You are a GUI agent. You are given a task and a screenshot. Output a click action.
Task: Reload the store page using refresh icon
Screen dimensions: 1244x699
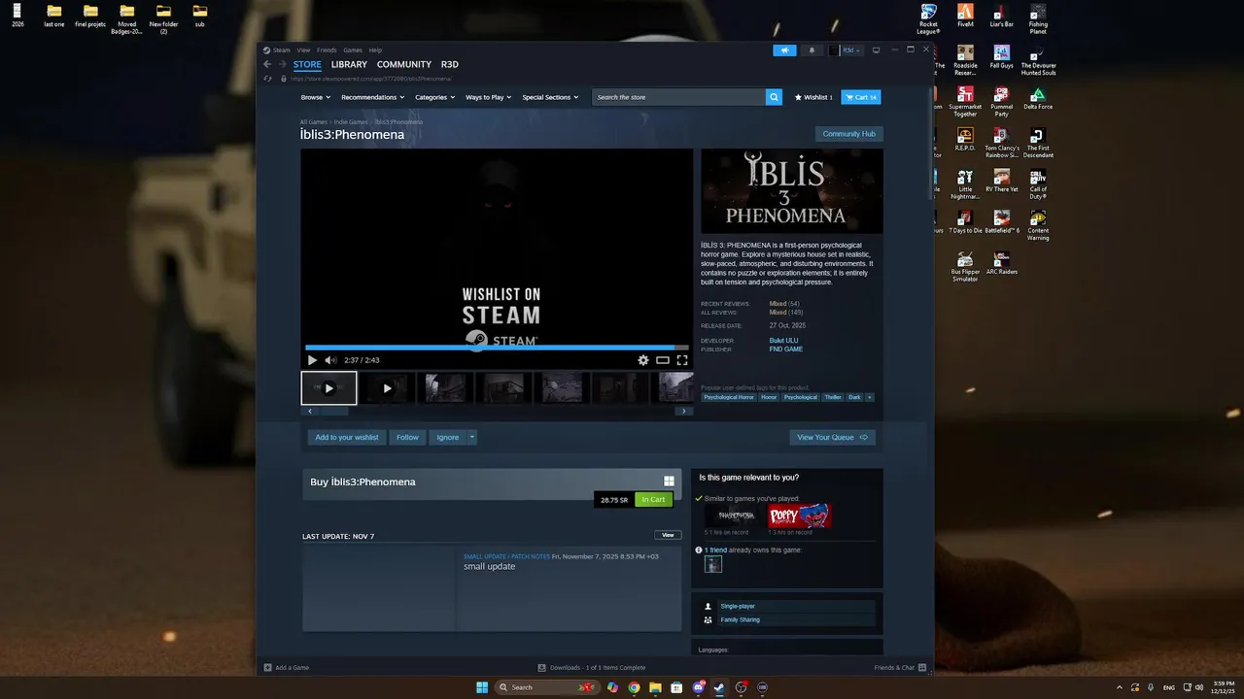point(268,79)
